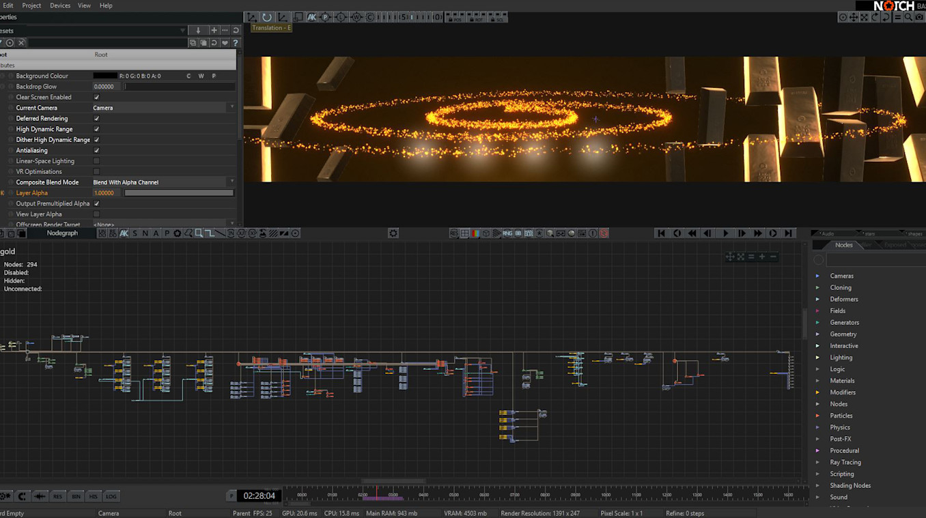Toggle Dither High Dynamic Range checkbox
This screenshot has height=518, width=926.
point(96,140)
